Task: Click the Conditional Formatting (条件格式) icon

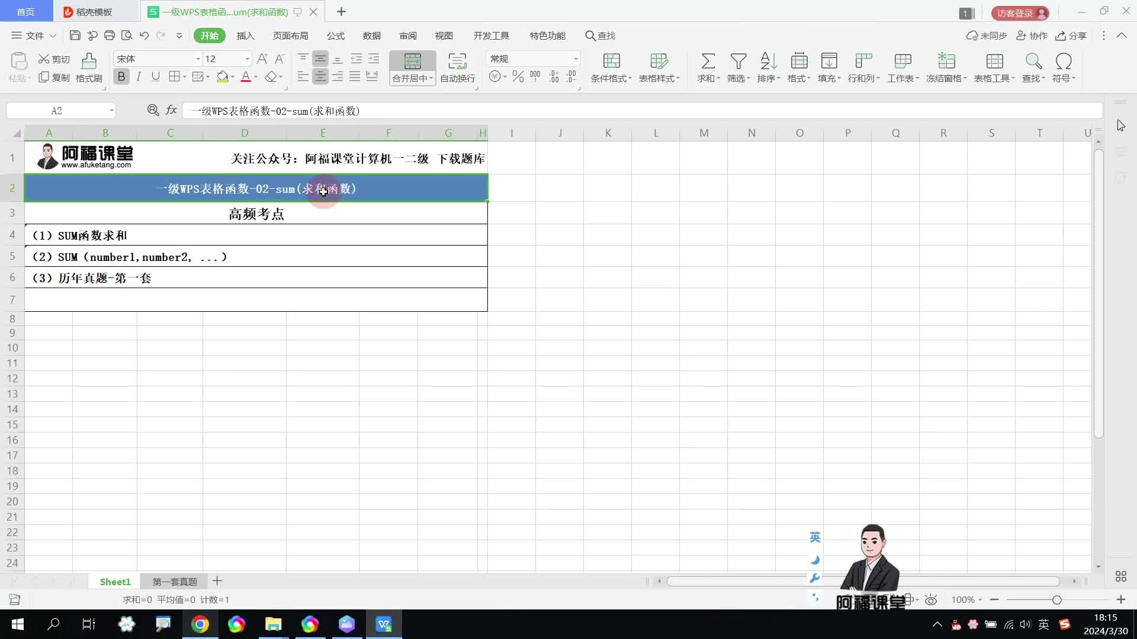Action: coord(611,62)
